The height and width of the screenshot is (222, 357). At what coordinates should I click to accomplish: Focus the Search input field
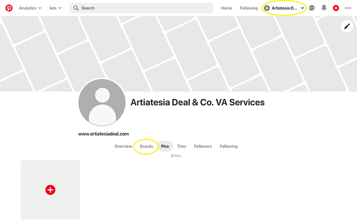click(x=141, y=8)
